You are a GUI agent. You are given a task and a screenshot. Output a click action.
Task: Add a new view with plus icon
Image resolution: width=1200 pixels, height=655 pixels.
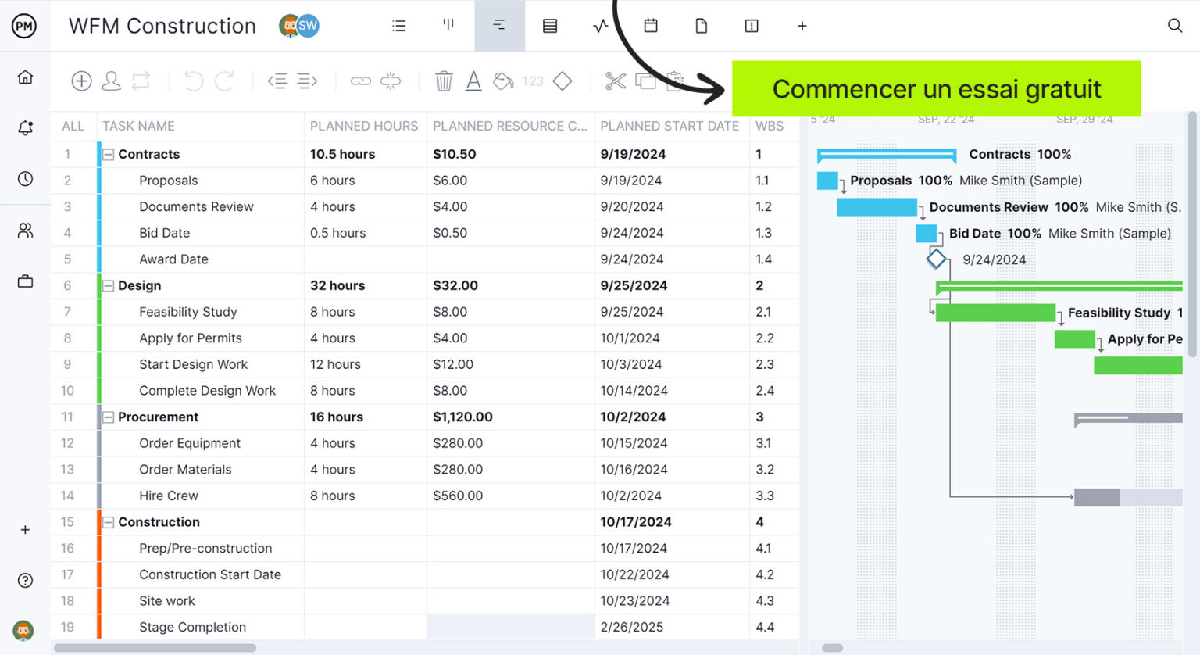[802, 26]
